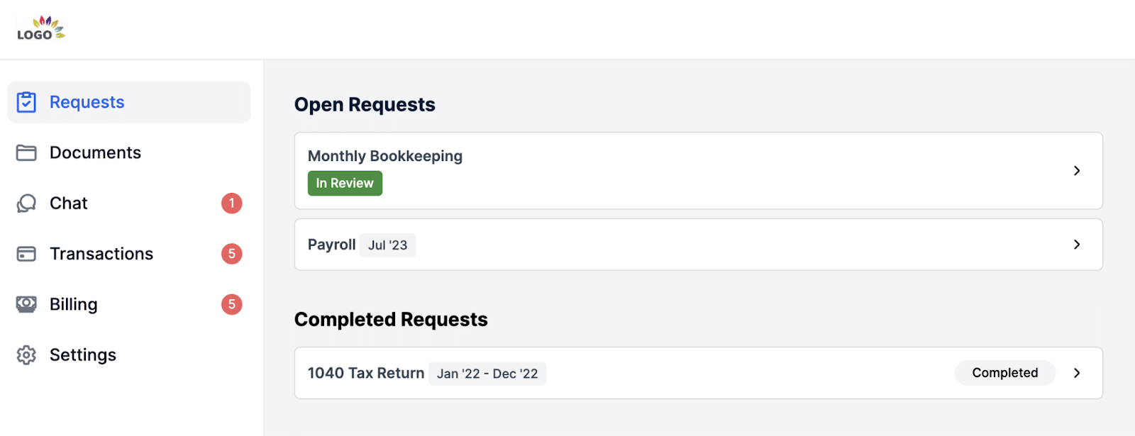
Task: Click the Settings gear icon
Action: coord(26,354)
